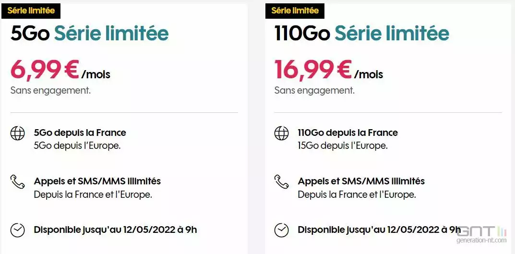Select the 6,99 € /mois price

[x=60, y=70]
